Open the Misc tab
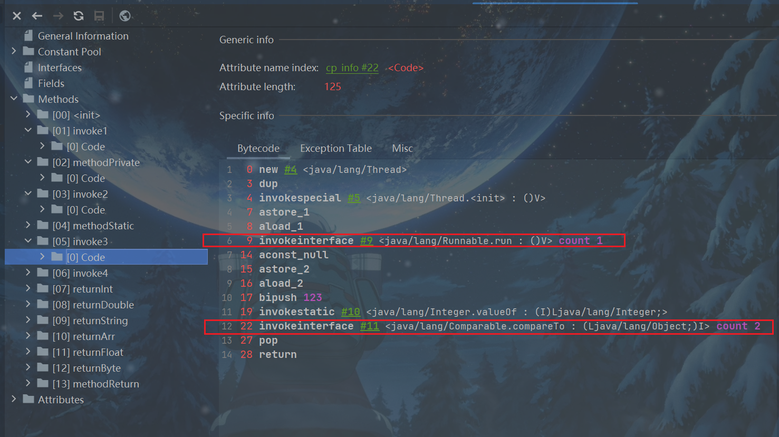This screenshot has width=779, height=437. (x=402, y=149)
